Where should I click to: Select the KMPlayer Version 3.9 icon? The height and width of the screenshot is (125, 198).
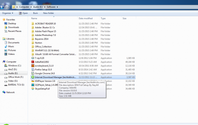(x=33, y=81)
